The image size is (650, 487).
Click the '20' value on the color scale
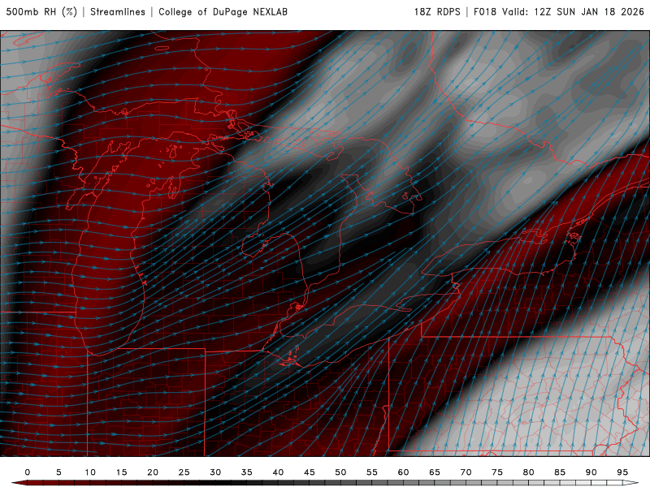[x=153, y=472]
